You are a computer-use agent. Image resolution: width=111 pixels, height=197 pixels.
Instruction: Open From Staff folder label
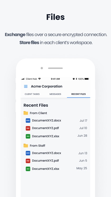pos(37,146)
